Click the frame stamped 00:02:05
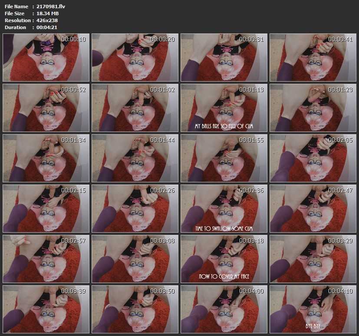Viewport: 359px width, 336px height. 313,158
